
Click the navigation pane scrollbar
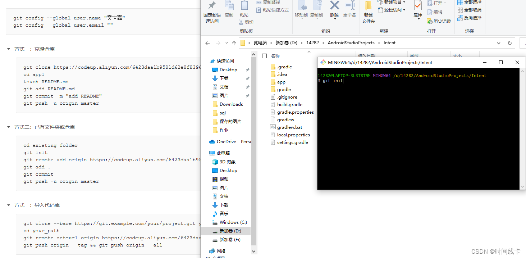(x=254, y=144)
